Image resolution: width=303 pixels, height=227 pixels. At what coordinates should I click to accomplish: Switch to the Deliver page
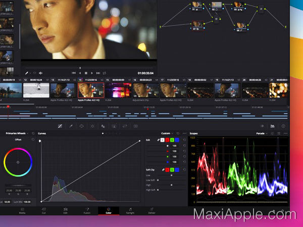[151, 211]
